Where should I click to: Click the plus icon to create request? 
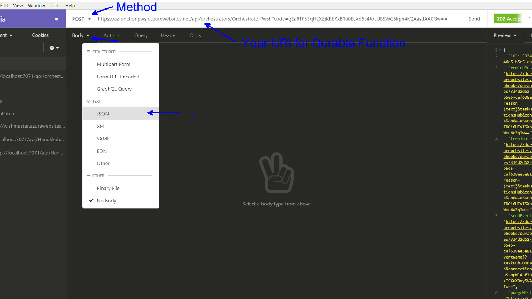(x=52, y=48)
